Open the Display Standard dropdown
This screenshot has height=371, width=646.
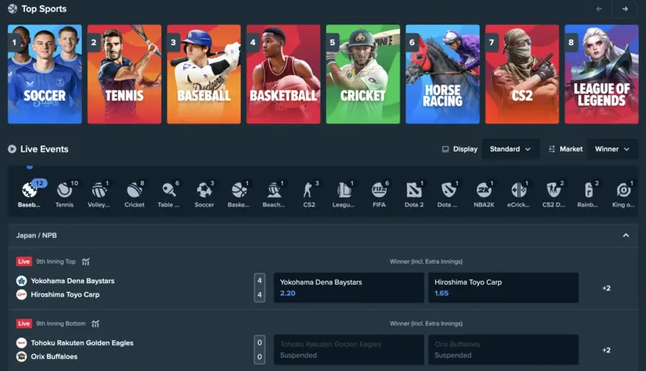click(510, 149)
